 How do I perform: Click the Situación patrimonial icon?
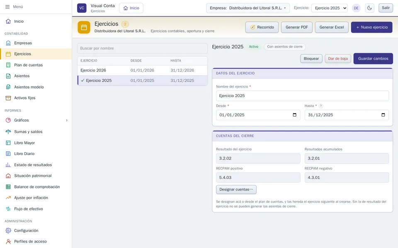8,176
